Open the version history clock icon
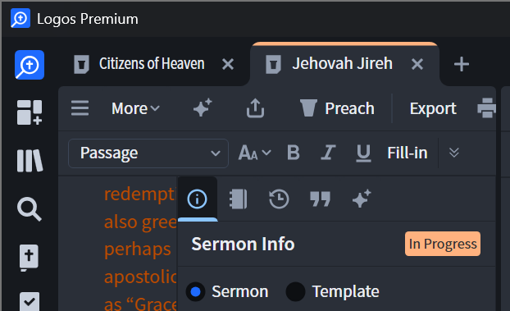 (279, 199)
